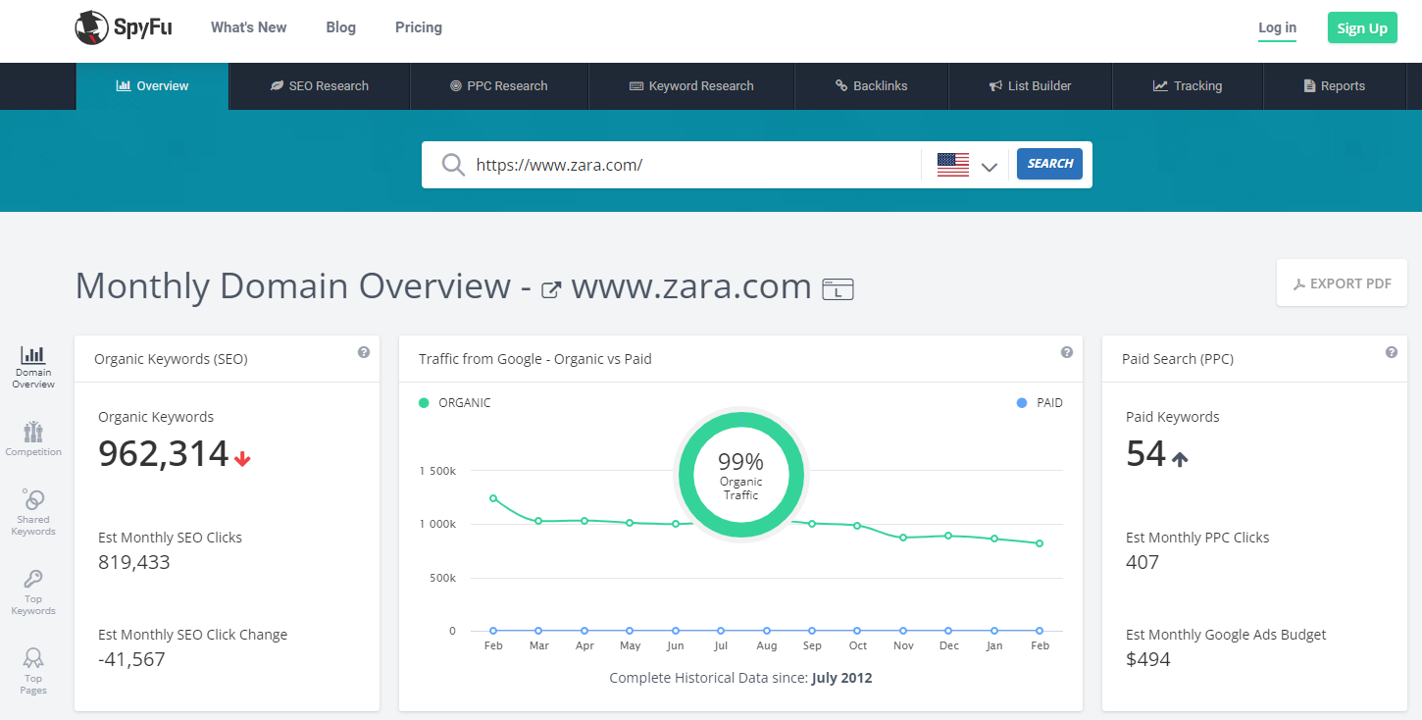Click the browser window icon after www.zara.com
The image size is (1422, 720).
838,289
